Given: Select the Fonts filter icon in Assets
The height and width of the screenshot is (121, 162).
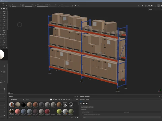Looking at the screenshot, I should click(x=72, y=99).
